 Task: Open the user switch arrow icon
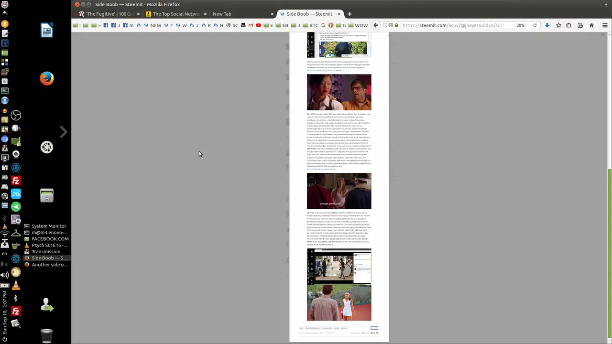(46, 304)
